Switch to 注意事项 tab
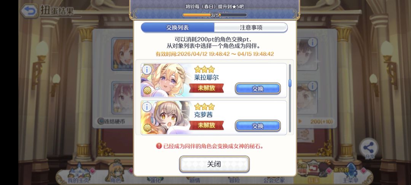The image size is (411, 185). click(251, 27)
